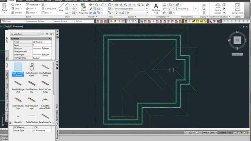Expand the Inquiry panel dropdown
Image resolution: width=251 pixels, height=141 pixels.
[x=204, y=16]
